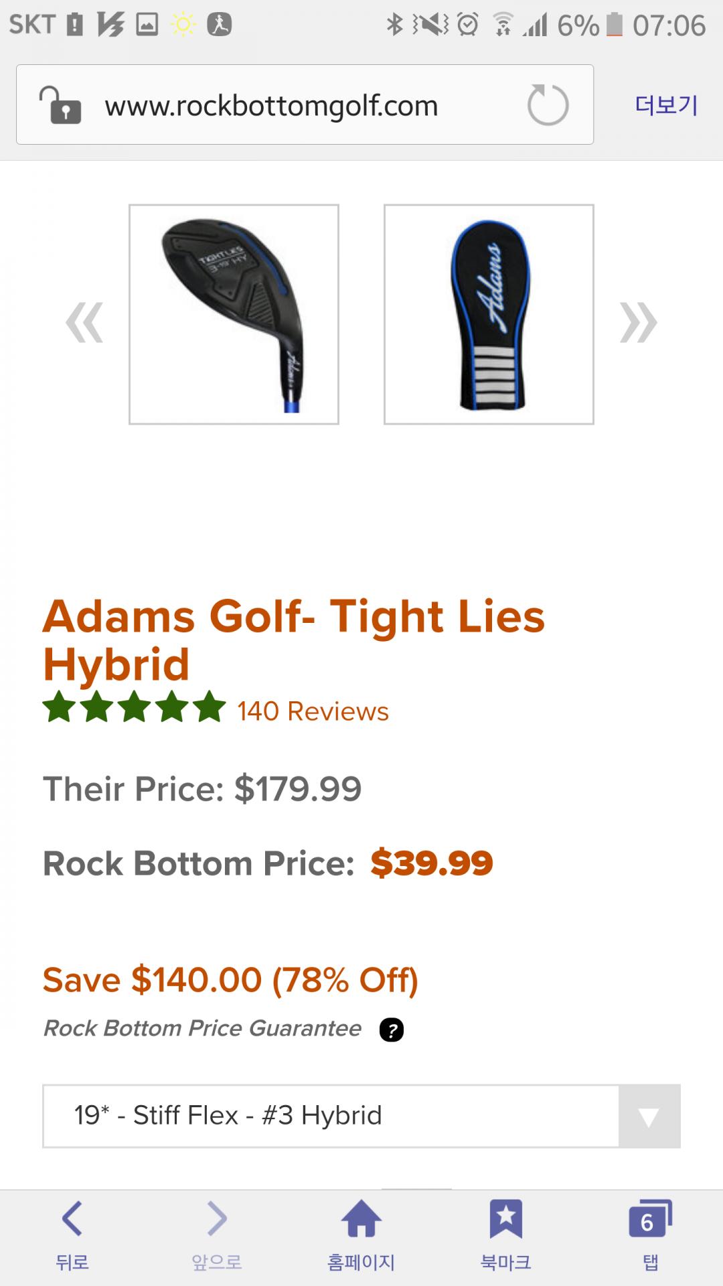Open the 더보기 more menu
723x1286 pixels.
pyautogui.click(x=666, y=105)
